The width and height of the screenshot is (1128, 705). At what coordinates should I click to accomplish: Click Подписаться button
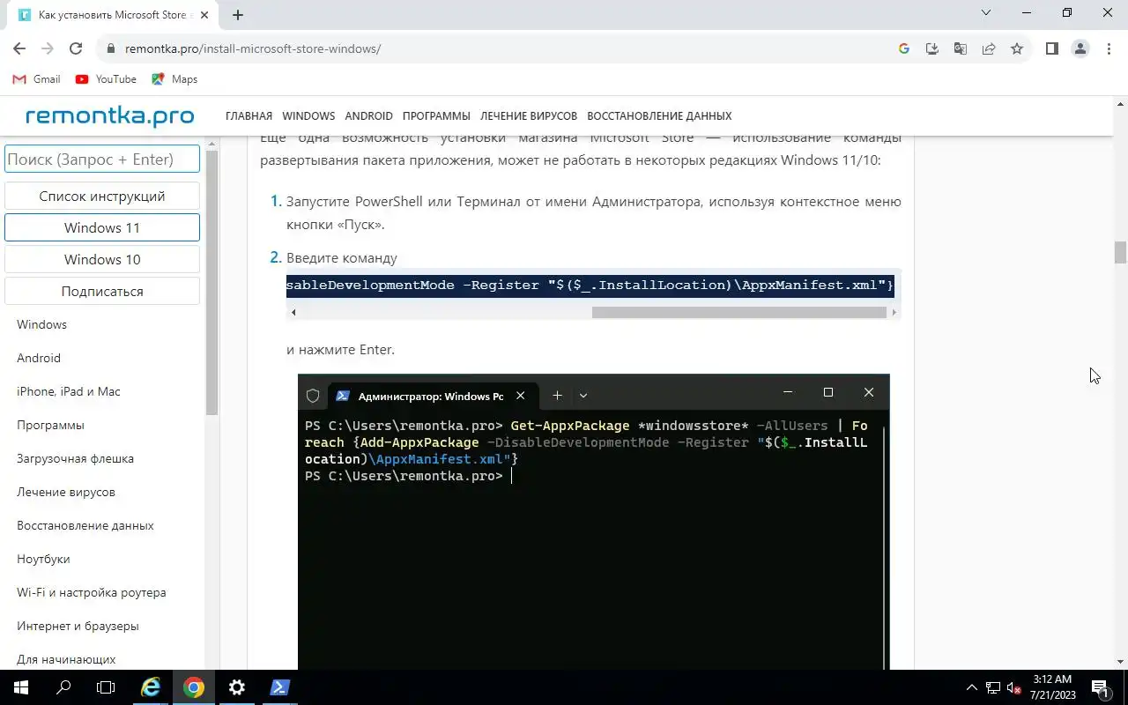click(102, 292)
